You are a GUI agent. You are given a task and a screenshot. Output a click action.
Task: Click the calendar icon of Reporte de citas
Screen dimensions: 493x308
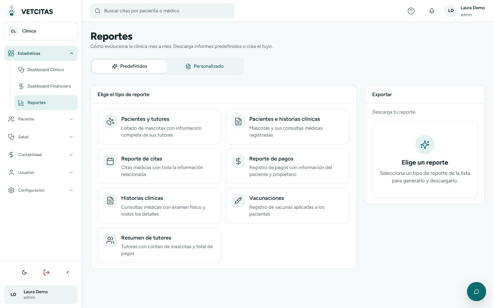110,161
